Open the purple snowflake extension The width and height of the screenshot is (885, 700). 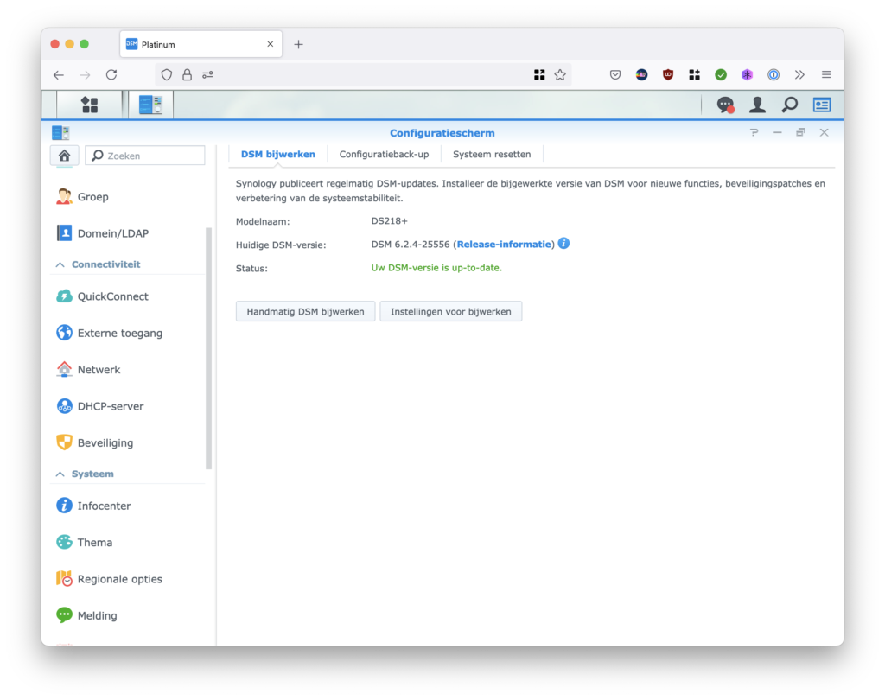pyautogui.click(x=747, y=74)
